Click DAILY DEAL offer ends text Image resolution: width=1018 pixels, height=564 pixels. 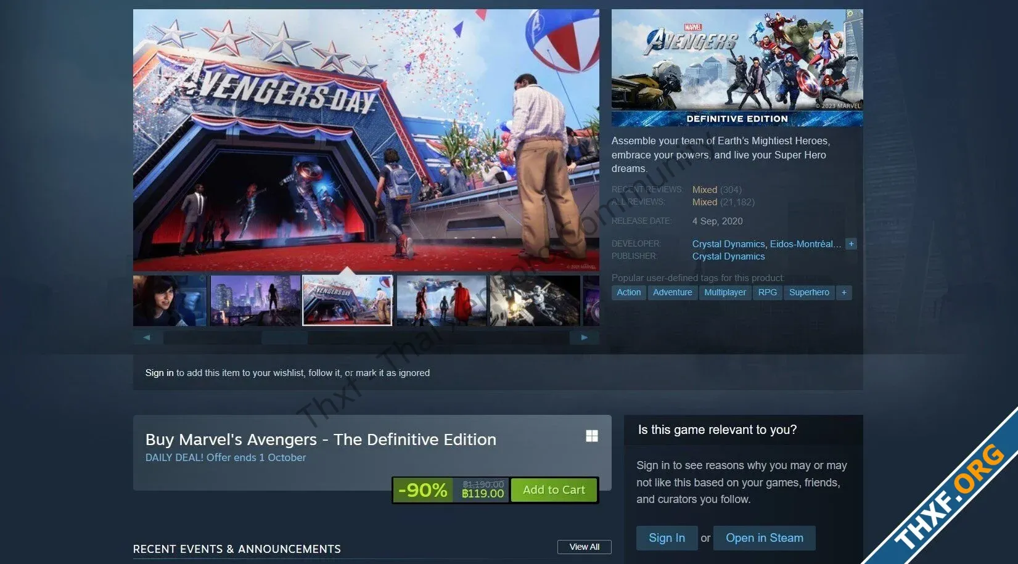226,457
